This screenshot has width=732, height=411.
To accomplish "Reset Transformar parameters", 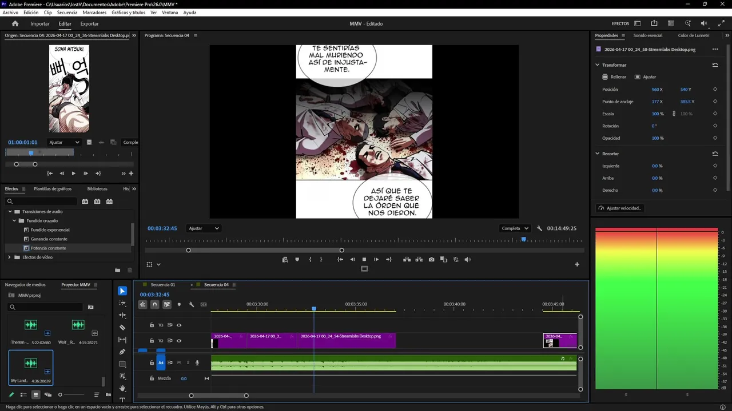I will (715, 65).
